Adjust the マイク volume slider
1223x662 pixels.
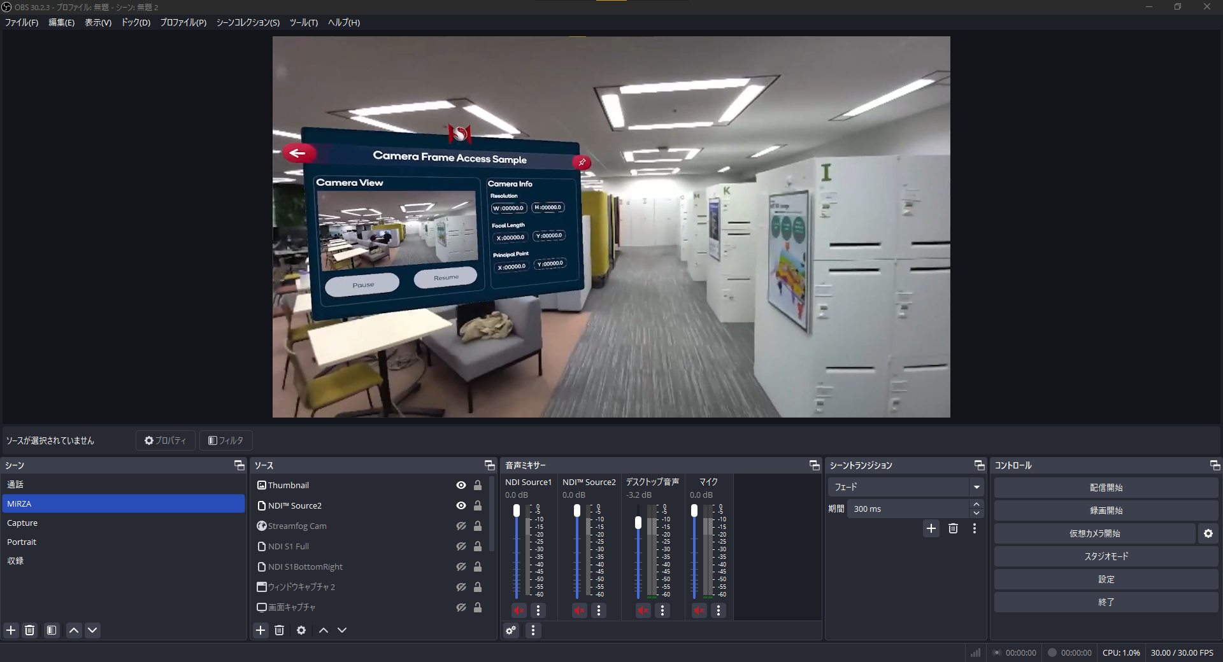(694, 511)
